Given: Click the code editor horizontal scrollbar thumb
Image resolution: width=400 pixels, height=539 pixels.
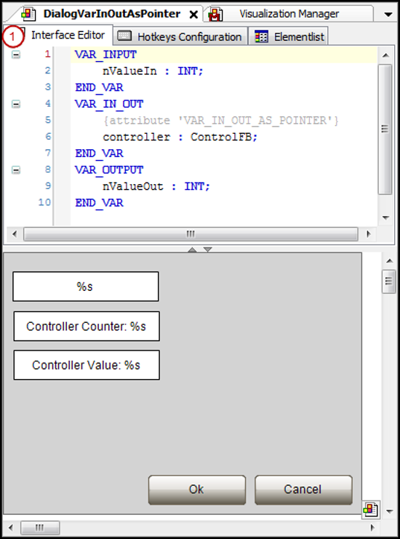Looking at the screenshot, I should coord(191,234).
